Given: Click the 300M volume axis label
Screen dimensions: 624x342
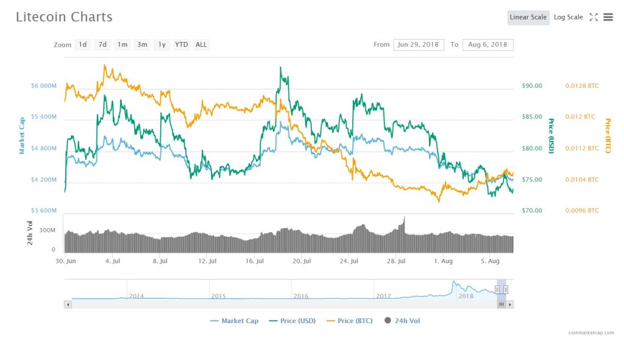Looking at the screenshot, I should pos(48,230).
